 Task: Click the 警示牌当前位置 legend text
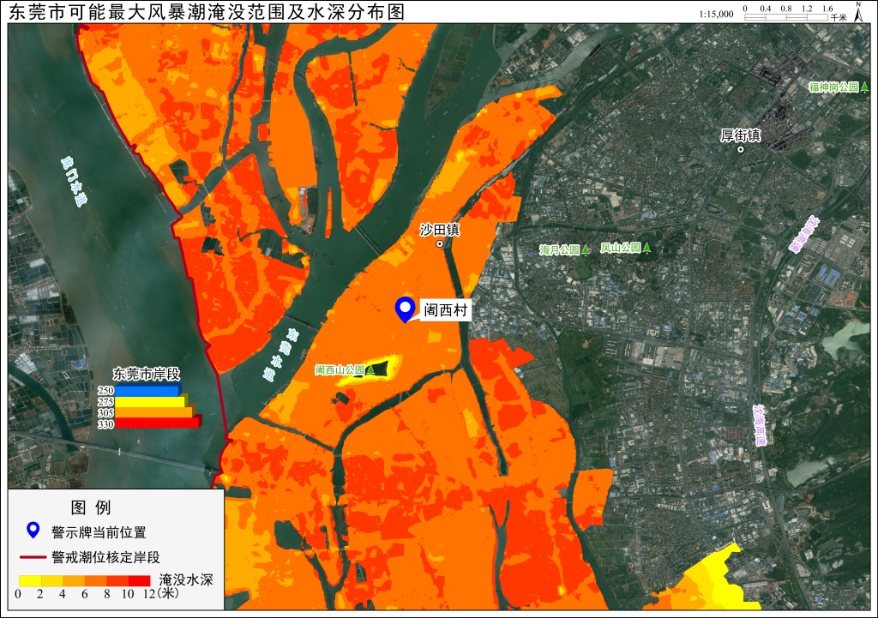99,531
